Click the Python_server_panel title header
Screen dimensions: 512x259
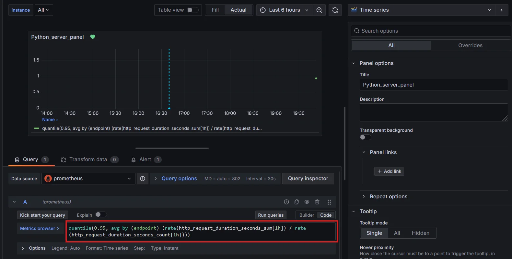57,37
